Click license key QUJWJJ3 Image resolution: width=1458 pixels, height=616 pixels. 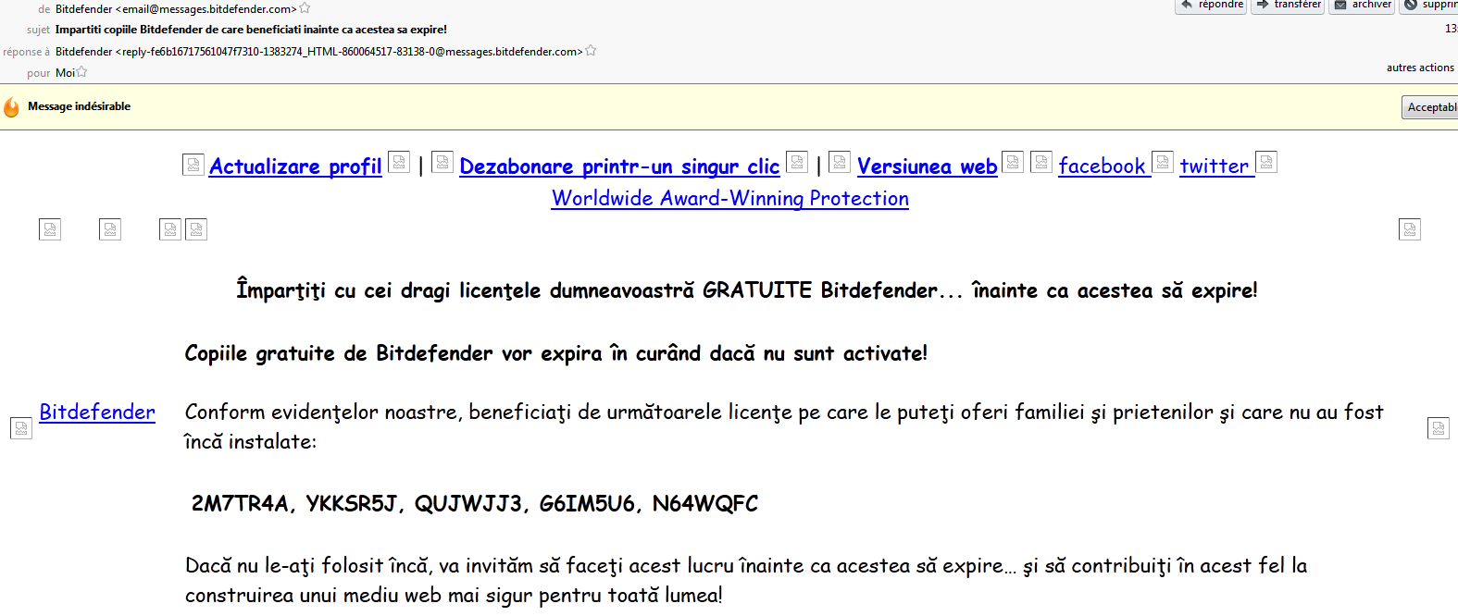pos(471,504)
